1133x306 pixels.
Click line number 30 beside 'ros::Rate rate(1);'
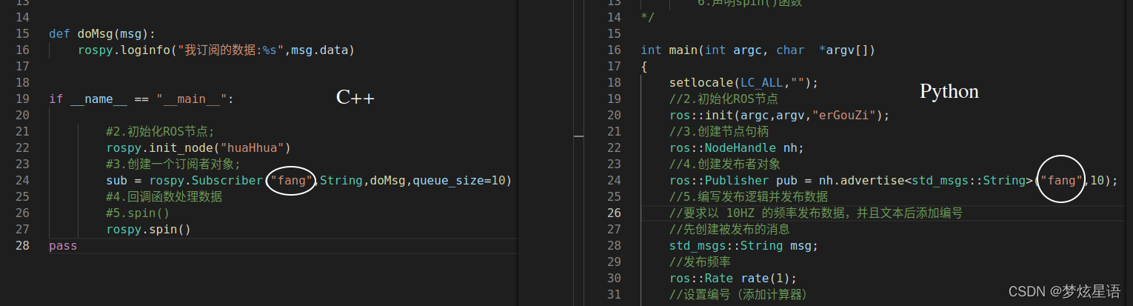click(x=614, y=279)
